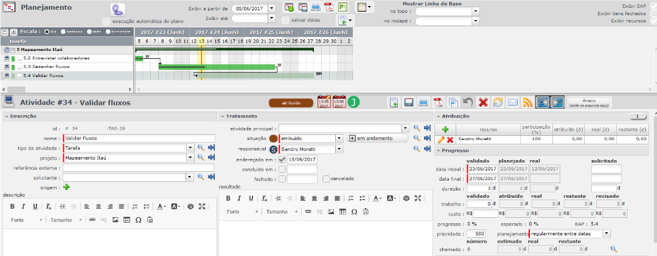
Task: Export the activity as PDF
Action: (438, 103)
